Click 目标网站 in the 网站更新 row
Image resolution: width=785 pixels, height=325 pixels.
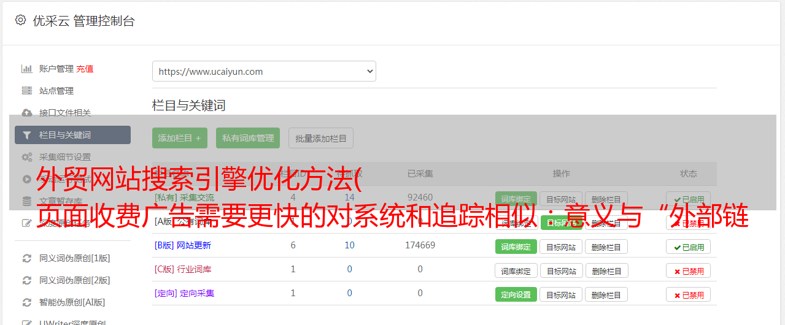(561, 247)
